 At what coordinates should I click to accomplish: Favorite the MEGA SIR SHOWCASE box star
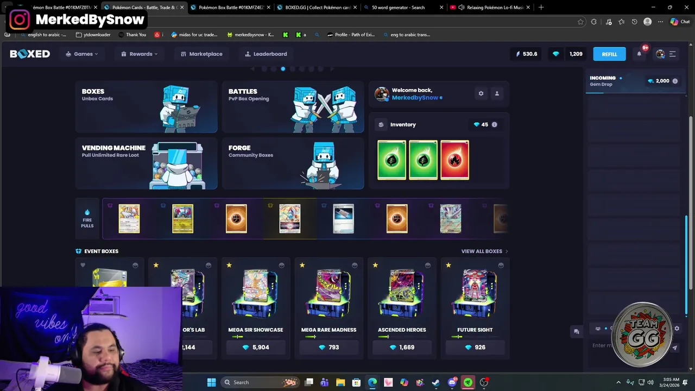coord(229,265)
